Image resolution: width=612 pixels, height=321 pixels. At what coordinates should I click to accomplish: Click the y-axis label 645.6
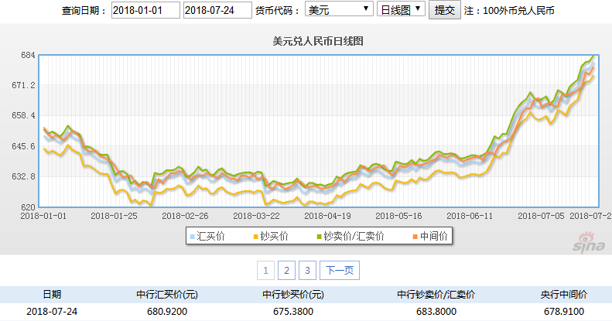click(24, 146)
